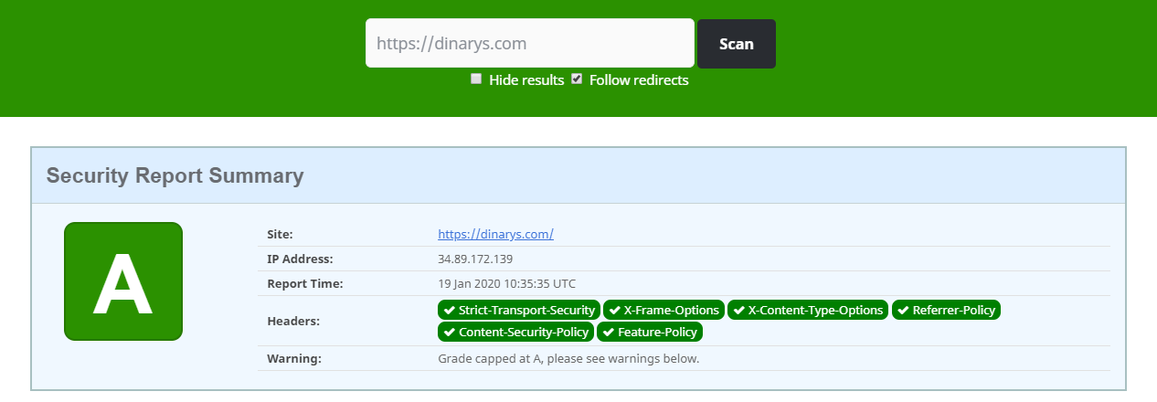
Task: Uncheck the Follow redirects checkbox
Action: pos(577,79)
